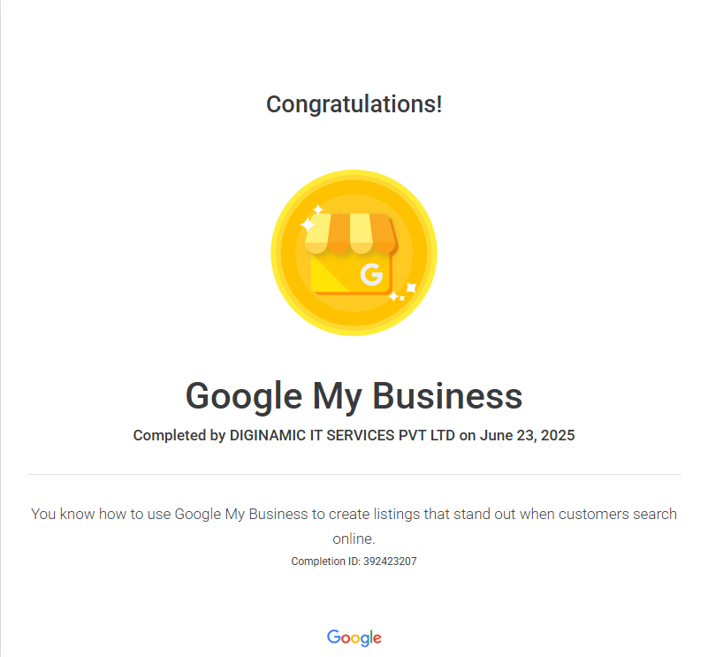Click the Google My Business title
Viewport: 708px width, 657px height.
point(354,396)
